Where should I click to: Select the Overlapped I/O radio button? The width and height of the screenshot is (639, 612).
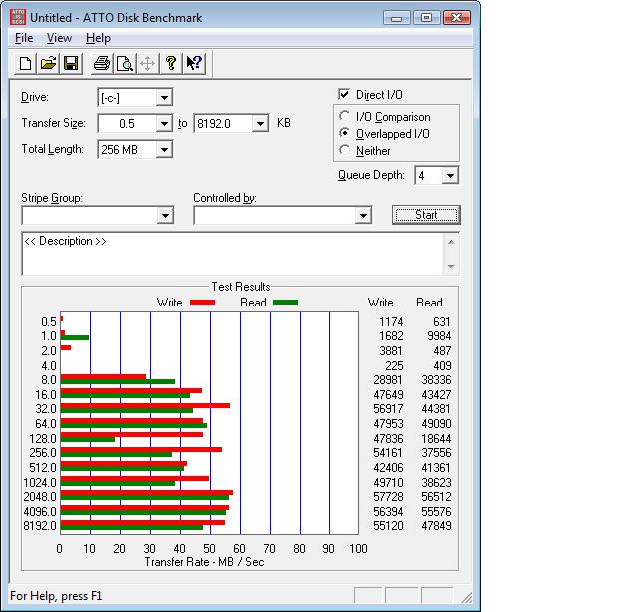[x=344, y=133]
